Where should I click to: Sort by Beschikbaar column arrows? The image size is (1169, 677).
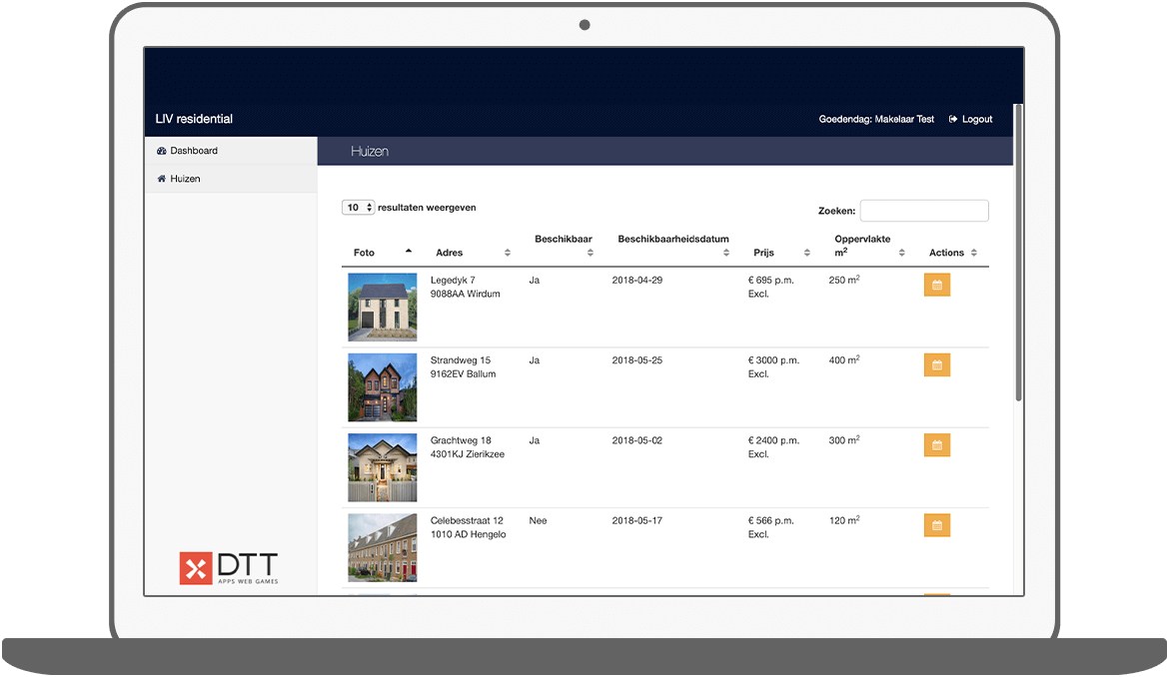[x=589, y=253]
